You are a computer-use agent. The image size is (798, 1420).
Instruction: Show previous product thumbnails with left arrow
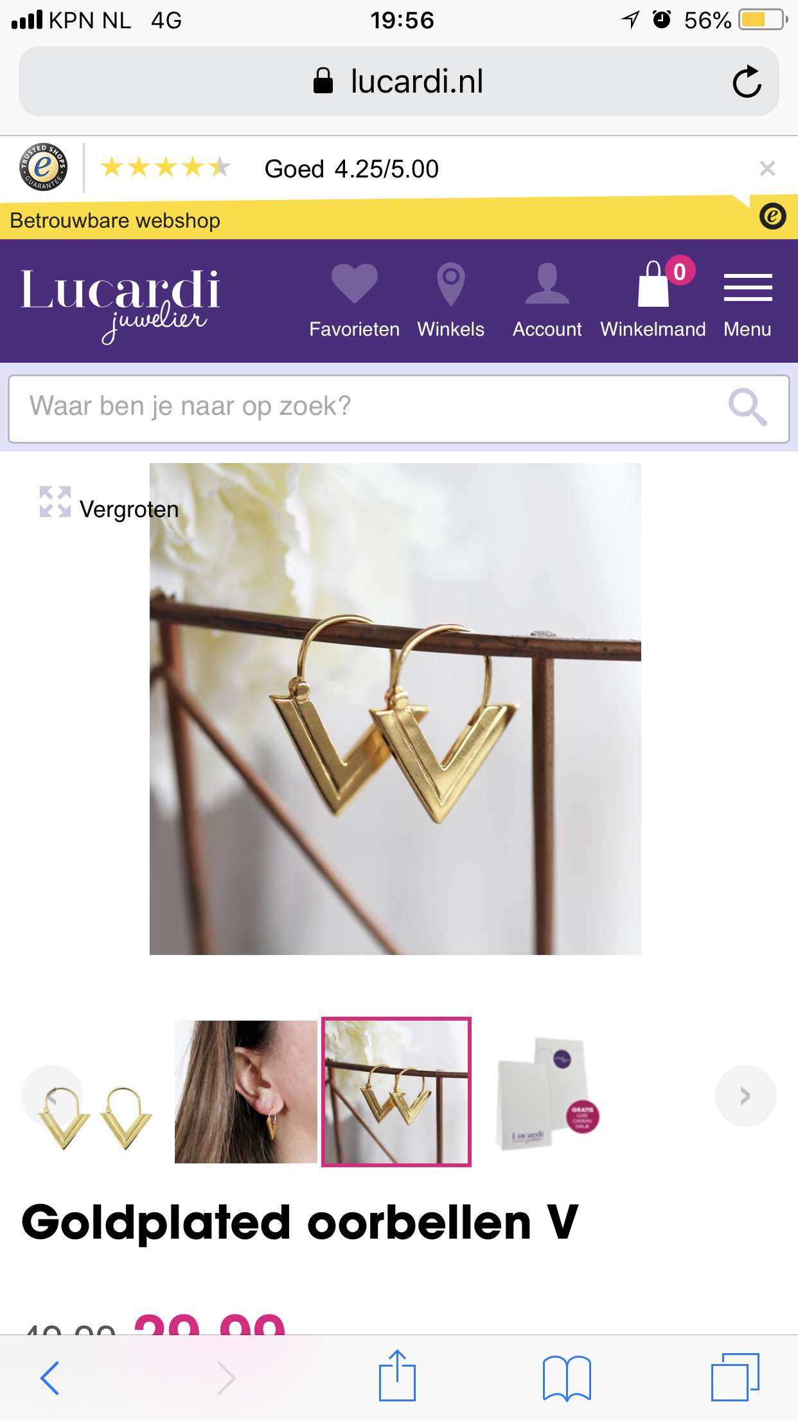pyautogui.click(x=52, y=1096)
